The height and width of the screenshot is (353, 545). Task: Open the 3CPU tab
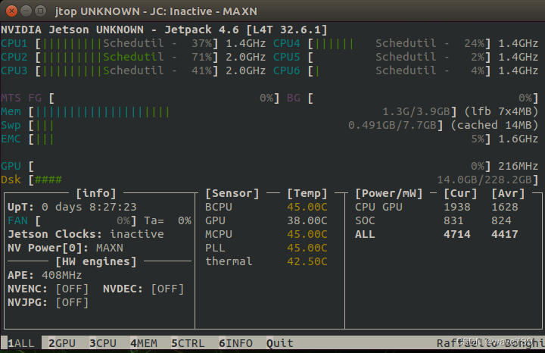point(103,343)
